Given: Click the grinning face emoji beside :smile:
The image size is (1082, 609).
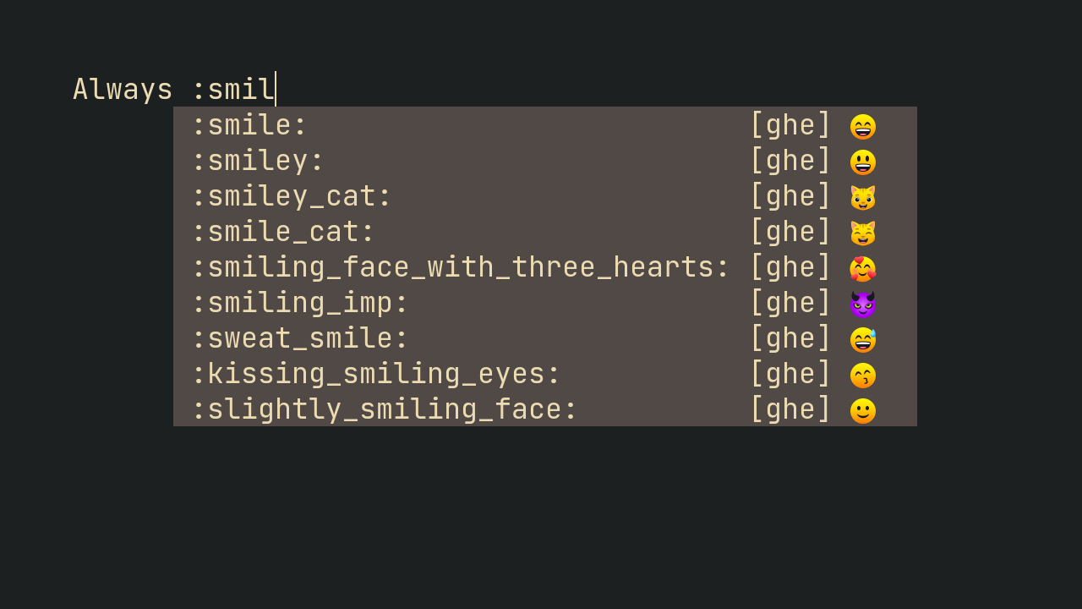Looking at the screenshot, I should (863, 125).
